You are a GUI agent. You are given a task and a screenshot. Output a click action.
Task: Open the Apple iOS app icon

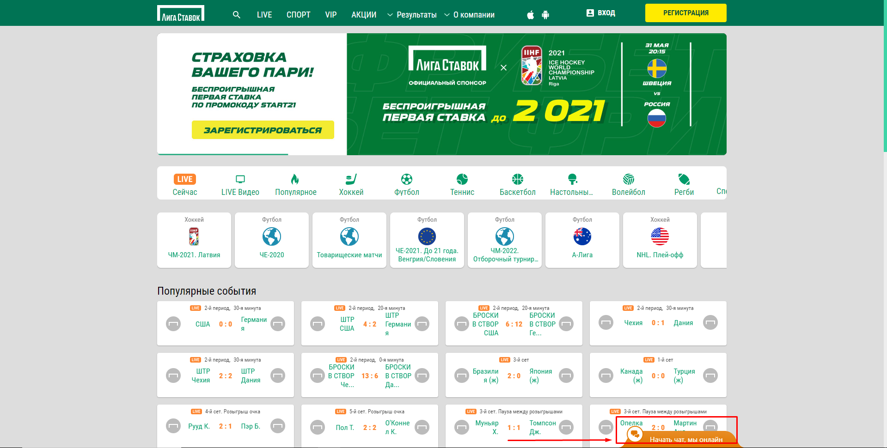[531, 15]
